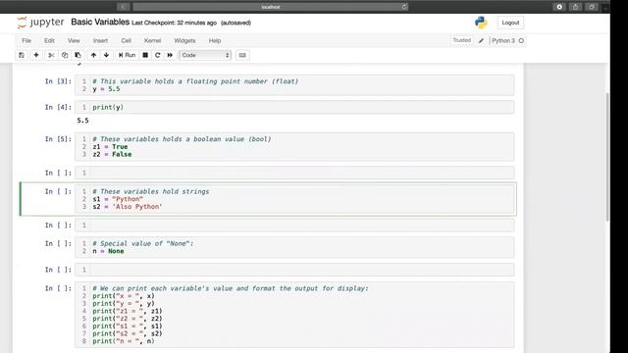The width and height of the screenshot is (628, 353).
Task: Open browser tabs overview icon
Action: pyautogui.click(x=592, y=7)
